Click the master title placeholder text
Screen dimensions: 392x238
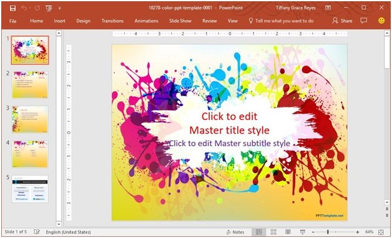229,123
